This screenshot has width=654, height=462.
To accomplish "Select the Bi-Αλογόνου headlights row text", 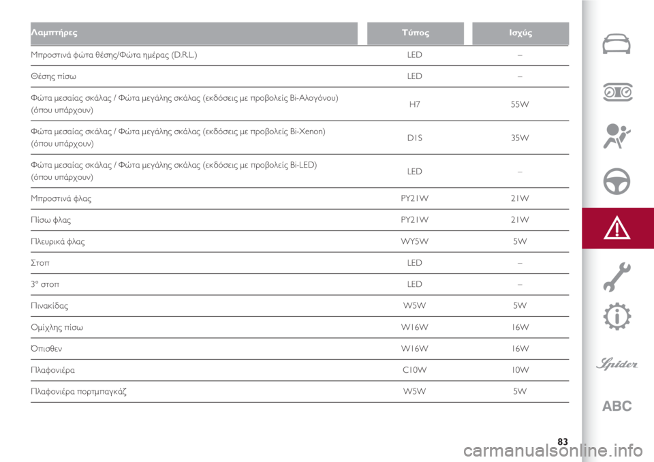I will point(185,104).
